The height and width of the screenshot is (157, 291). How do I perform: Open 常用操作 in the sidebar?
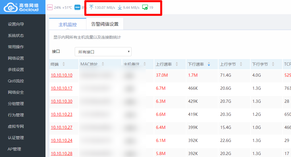click(x=16, y=47)
